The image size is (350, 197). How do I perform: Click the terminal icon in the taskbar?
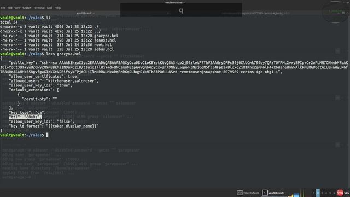point(265,193)
